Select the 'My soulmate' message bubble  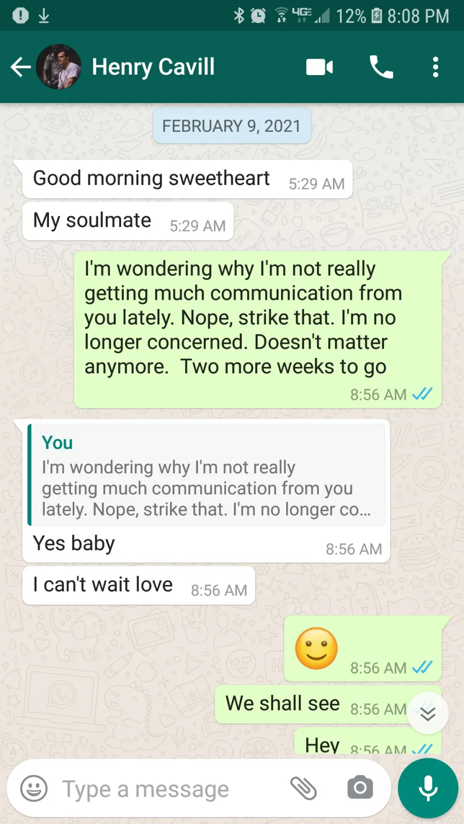(x=128, y=221)
